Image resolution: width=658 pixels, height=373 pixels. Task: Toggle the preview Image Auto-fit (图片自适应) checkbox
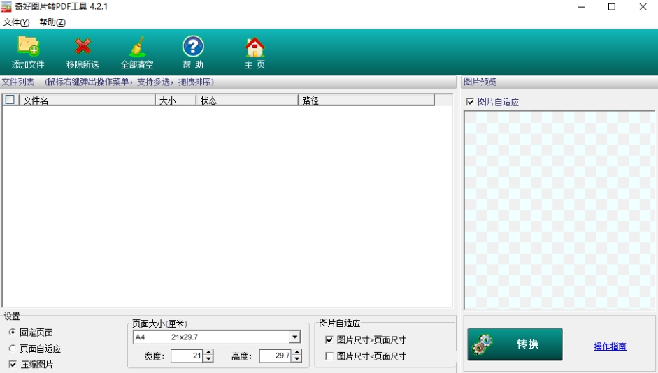point(470,102)
